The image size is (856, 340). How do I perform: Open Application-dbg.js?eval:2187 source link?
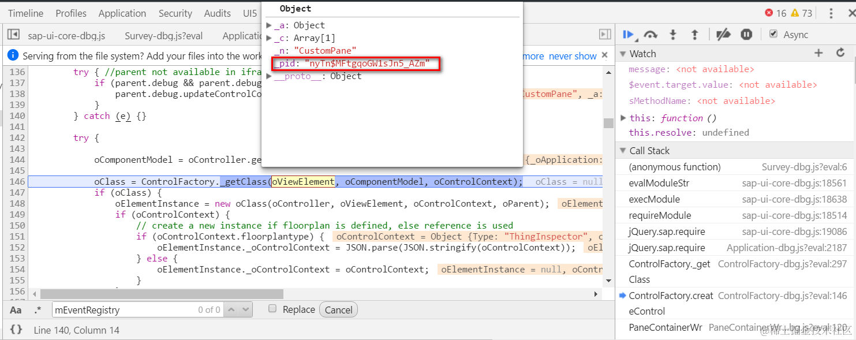click(787, 248)
